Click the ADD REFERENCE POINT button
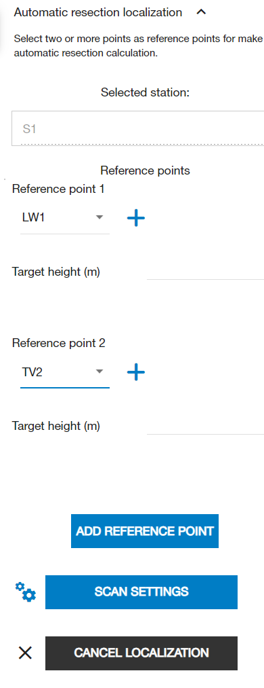Image resolution: width=264 pixels, height=688 pixels. (145, 531)
